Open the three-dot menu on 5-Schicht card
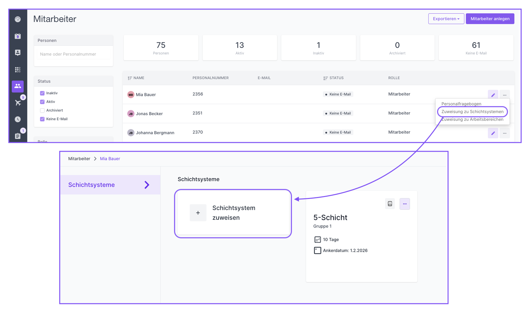 click(x=405, y=204)
